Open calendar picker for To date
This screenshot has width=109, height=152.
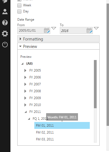[90, 31]
